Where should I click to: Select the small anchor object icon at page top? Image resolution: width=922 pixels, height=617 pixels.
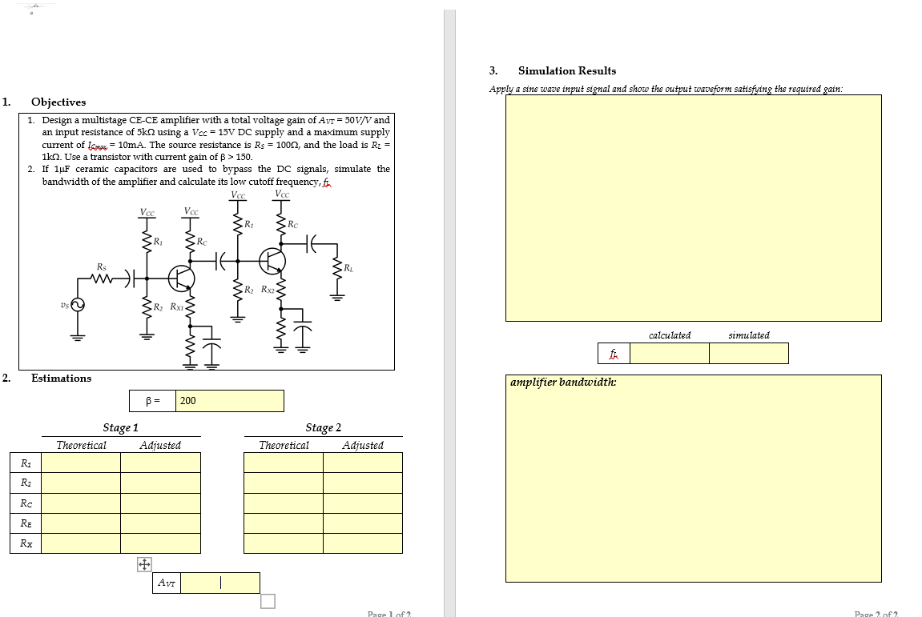(x=30, y=12)
